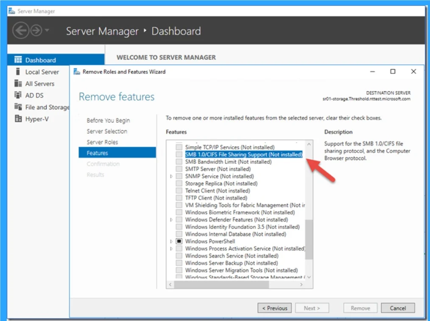Click the Hyper-V sidebar icon
This screenshot has height=321, width=430.
18,119
